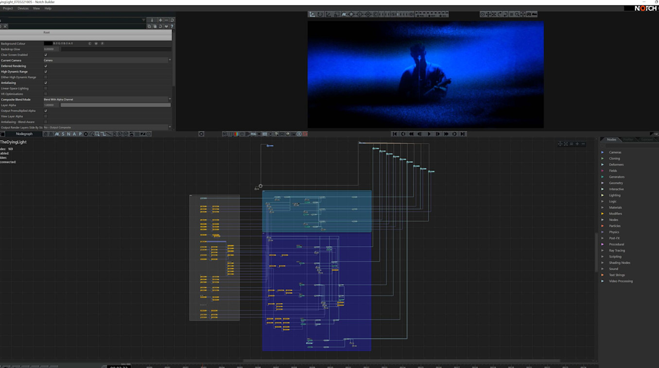Viewport: 659px width, 368px height.
Task: Open the settings gear icon above nodegraph
Action: pyautogui.click(x=201, y=134)
